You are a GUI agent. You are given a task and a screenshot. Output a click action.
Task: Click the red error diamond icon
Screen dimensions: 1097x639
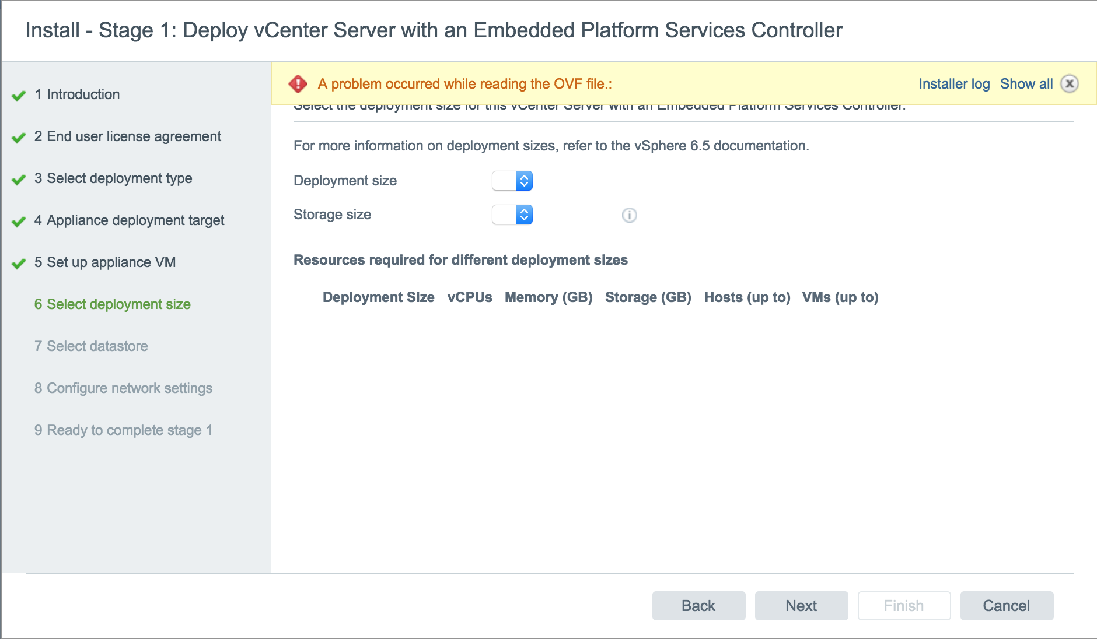pyautogui.click(x=298, y=84)
